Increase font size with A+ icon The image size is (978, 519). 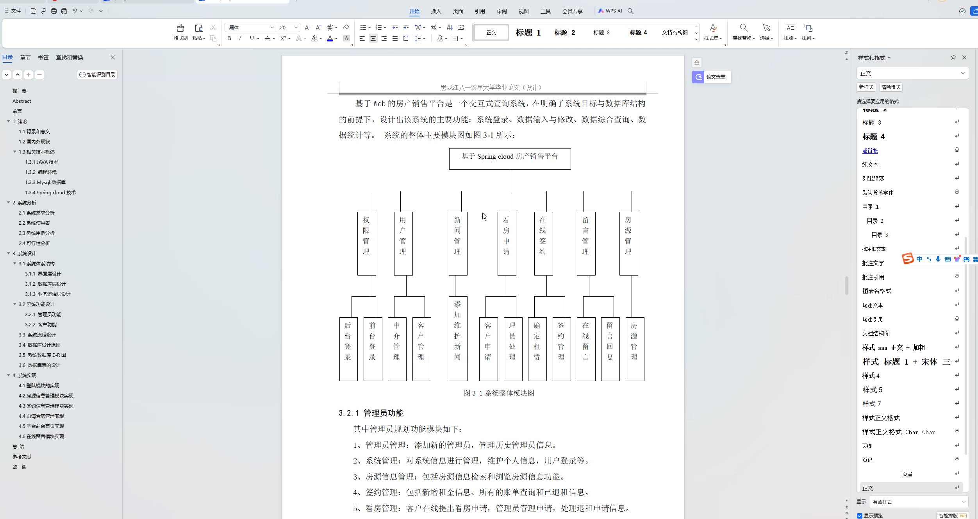[307, 27]
